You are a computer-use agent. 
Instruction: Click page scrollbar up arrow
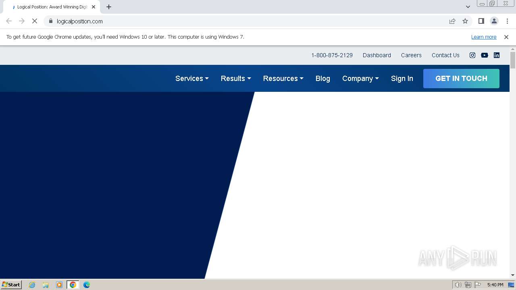513,49
